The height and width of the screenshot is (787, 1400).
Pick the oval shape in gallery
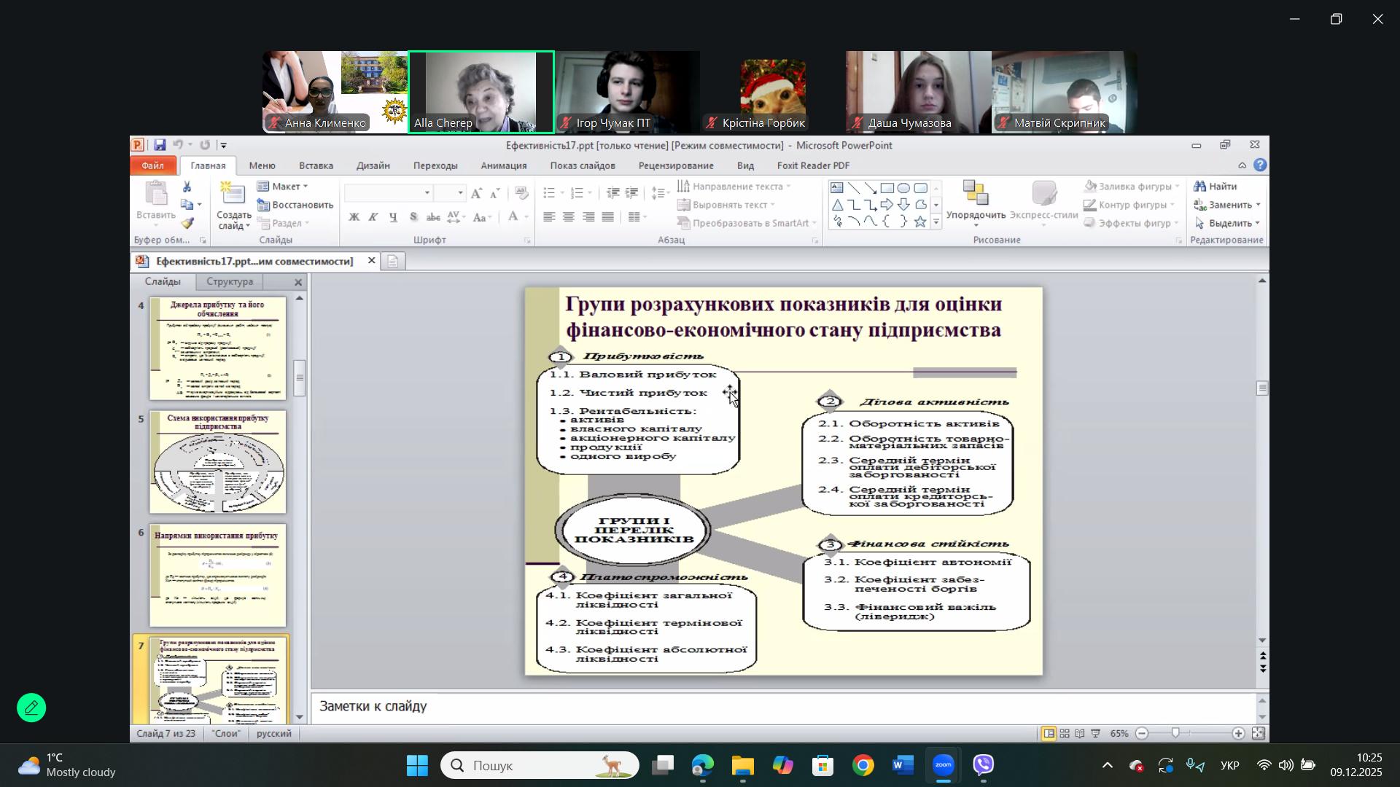(903, 188)
